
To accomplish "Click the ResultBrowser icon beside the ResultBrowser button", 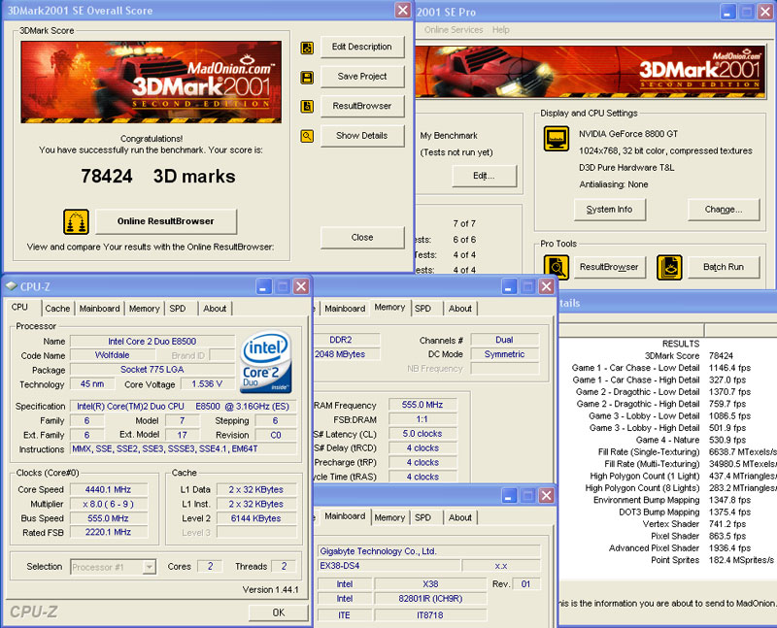I will pyautogui.click(x=307, y=107).
